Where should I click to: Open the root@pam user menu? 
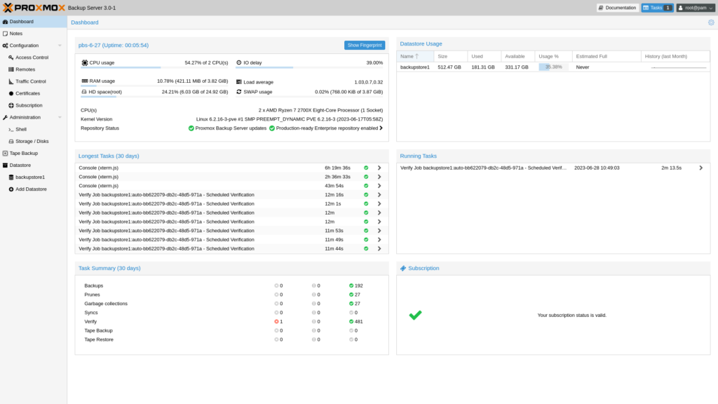[x=695, y=8]
